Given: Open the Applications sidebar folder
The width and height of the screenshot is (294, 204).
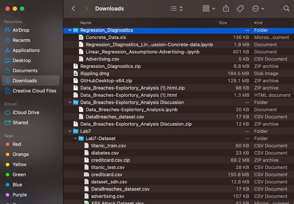Looking at the screenshot, I should click(x=26, y=50).
